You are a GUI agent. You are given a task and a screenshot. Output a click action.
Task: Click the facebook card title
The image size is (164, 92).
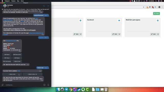point(90,20)
